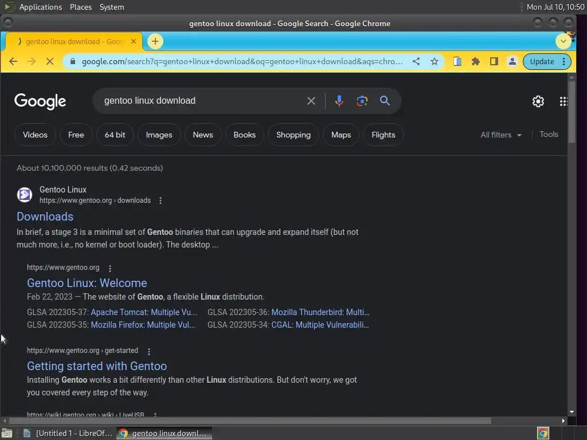Open Mozilla Thunderbird: Multi... link
The width and height of the screenshot is (587, 440).
click(320, 312)
